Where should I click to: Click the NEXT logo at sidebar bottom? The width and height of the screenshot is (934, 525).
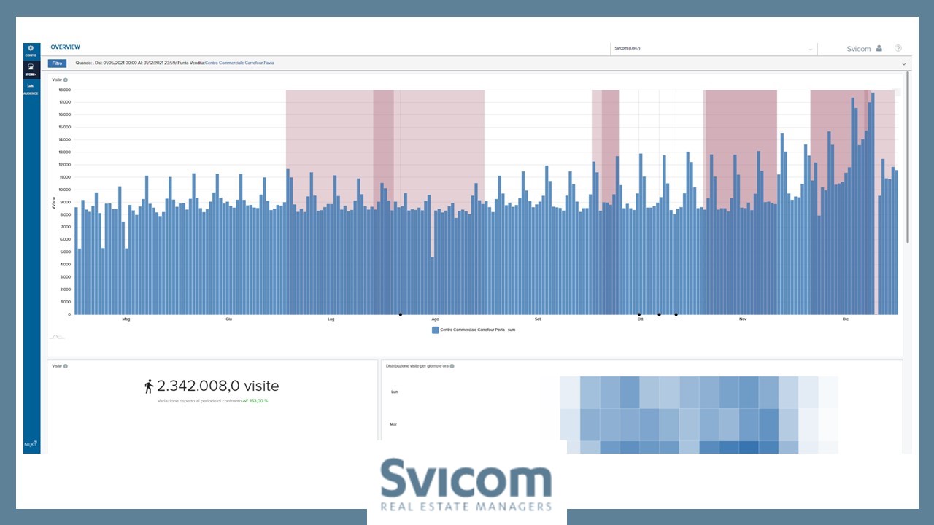pos(31,443)
